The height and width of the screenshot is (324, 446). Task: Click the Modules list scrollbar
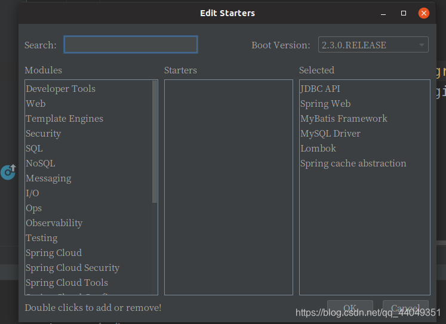pyautogui.click(x=155, y=143)
